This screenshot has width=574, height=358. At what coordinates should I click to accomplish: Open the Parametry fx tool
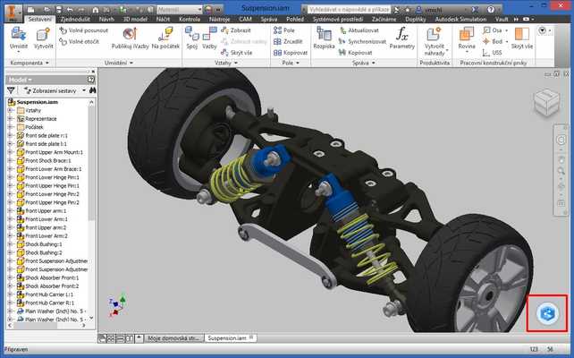[402, 38]
